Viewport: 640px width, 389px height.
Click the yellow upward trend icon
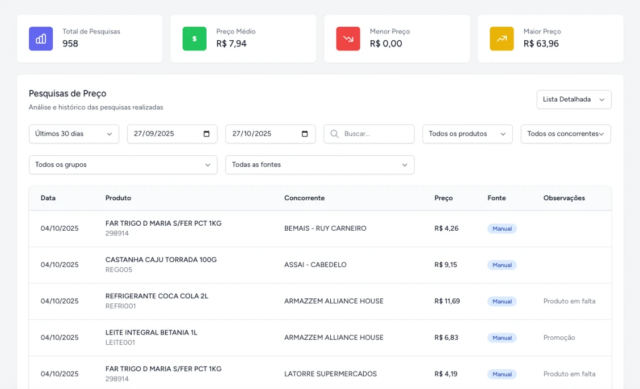(x=502, y=39)
